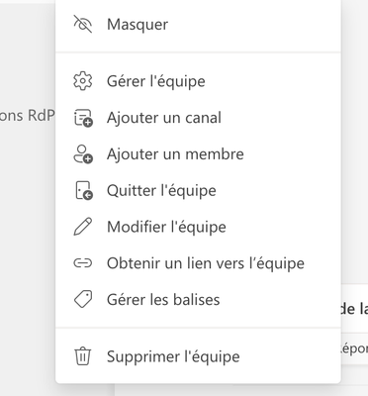368x396 pixels.
Task: Choose Ajouter un membre
Action: pos(198,154)
